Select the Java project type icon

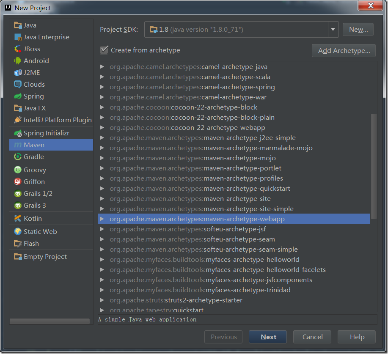click(x=18, y=25)
